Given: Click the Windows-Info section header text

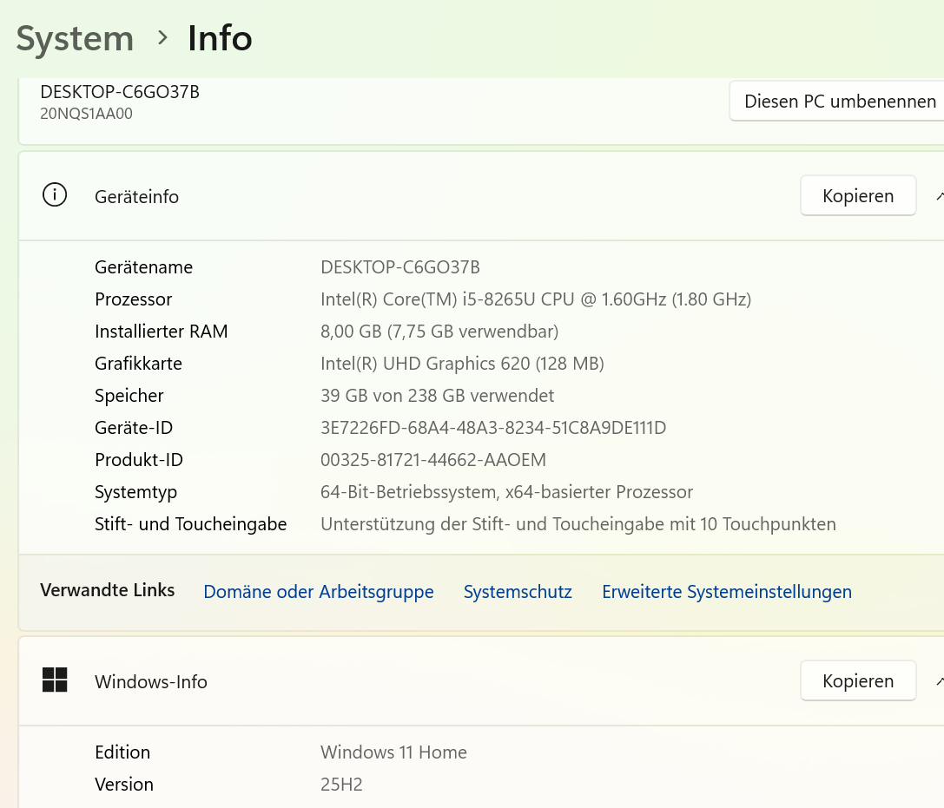Looking at the screenshot, I should 151,681.
